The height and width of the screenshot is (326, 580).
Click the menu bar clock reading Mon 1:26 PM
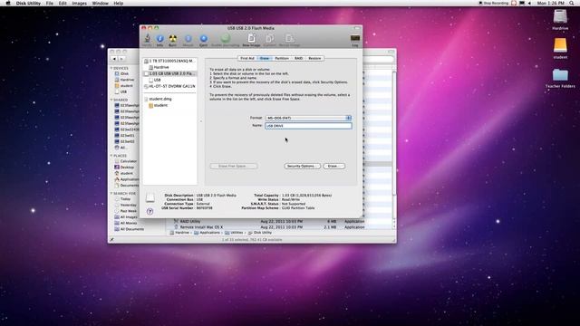pos(551,3)
